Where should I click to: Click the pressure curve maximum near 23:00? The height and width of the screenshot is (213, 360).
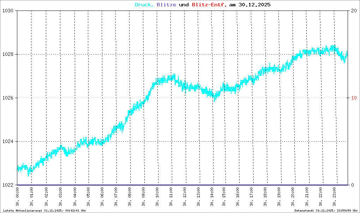332,47
